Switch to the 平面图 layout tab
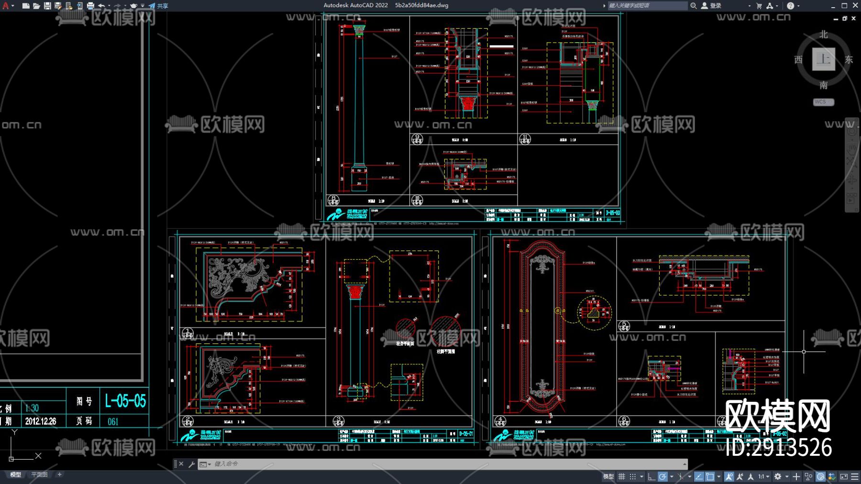 (x=39, y=475)
